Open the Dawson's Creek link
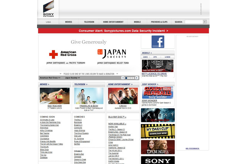Image resolution: width=247 pixels, height=164 pixels. click(x=80, y=159)
